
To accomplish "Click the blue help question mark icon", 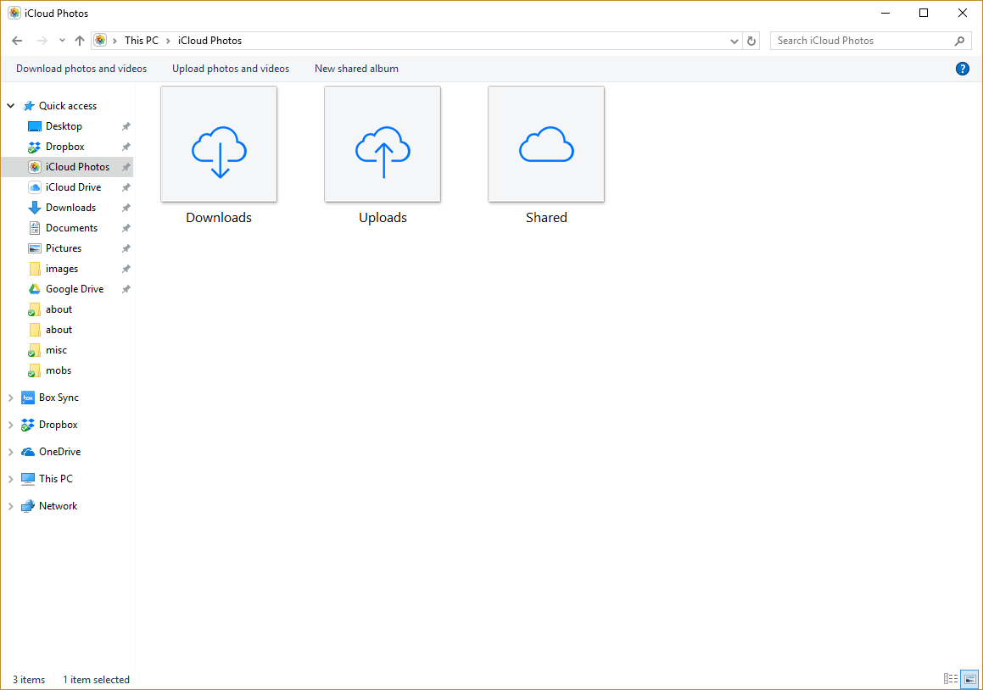I will [x=962, y=69].
